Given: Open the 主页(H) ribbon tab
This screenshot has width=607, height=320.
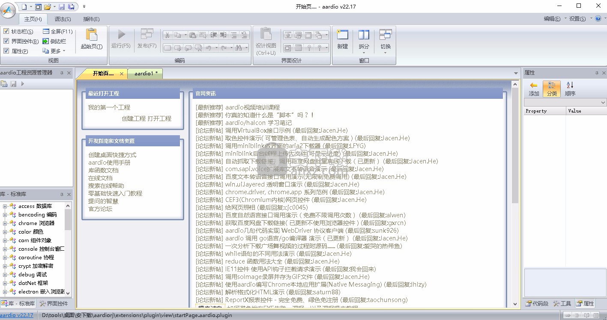Looking at the screenshot, I should (x=33, y=19).
